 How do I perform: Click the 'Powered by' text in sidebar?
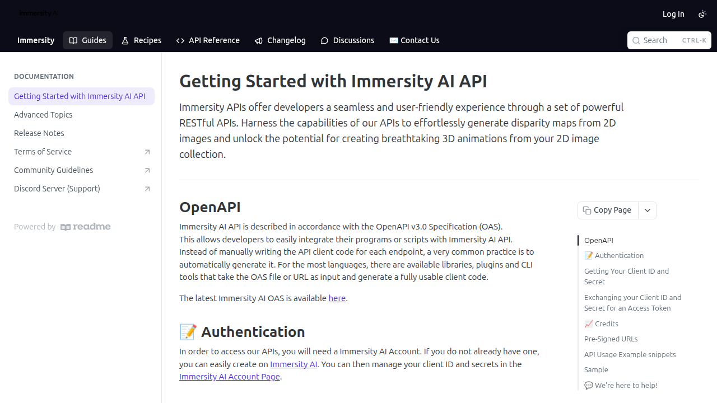[x=35, y=227]
